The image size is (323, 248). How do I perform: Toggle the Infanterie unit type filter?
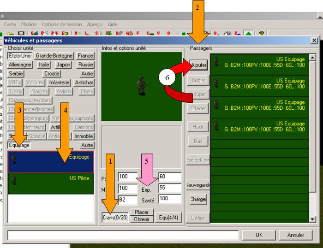pos(60,83)
